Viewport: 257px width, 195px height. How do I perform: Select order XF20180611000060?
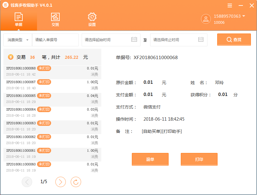(x=52, y=168)
